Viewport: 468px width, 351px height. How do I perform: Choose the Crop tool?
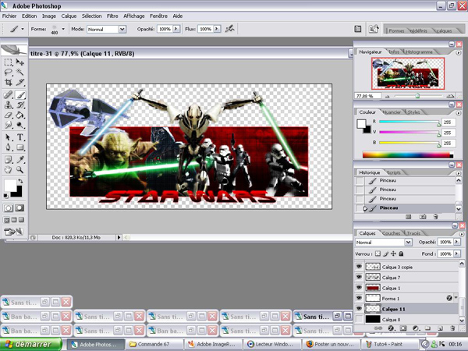tap(8, 82)
